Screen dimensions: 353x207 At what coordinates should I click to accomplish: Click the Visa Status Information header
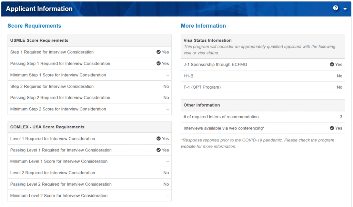208,40
